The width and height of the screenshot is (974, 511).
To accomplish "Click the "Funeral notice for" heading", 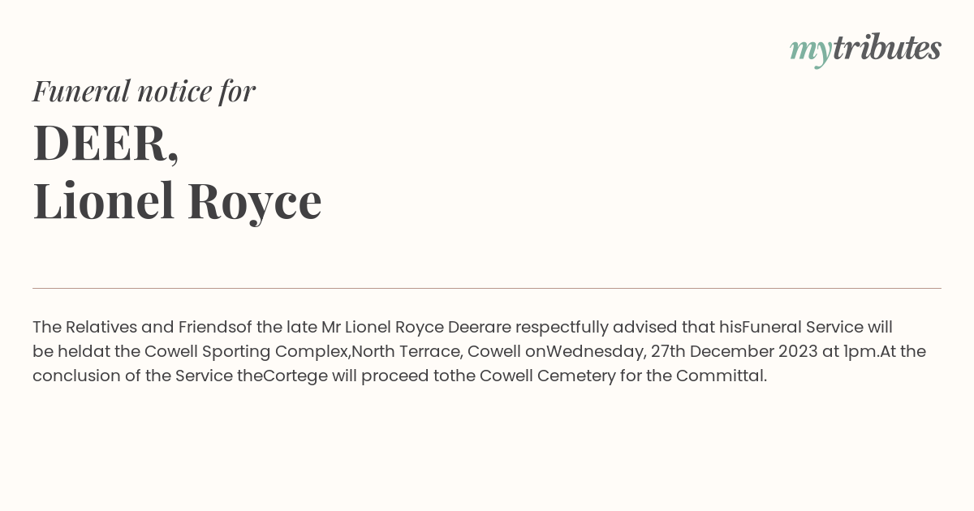I will point(144,91).
